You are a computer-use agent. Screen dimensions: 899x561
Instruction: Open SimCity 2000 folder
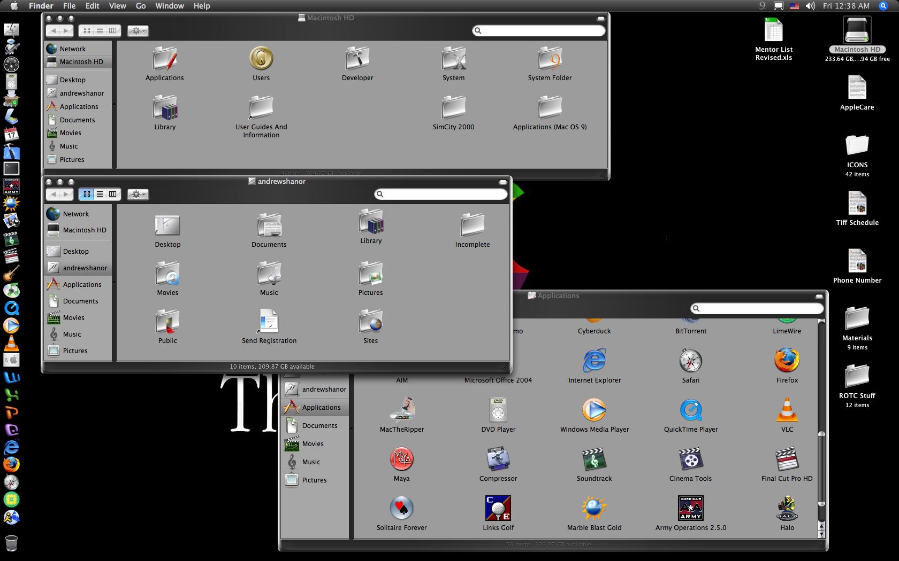(453, 107)
